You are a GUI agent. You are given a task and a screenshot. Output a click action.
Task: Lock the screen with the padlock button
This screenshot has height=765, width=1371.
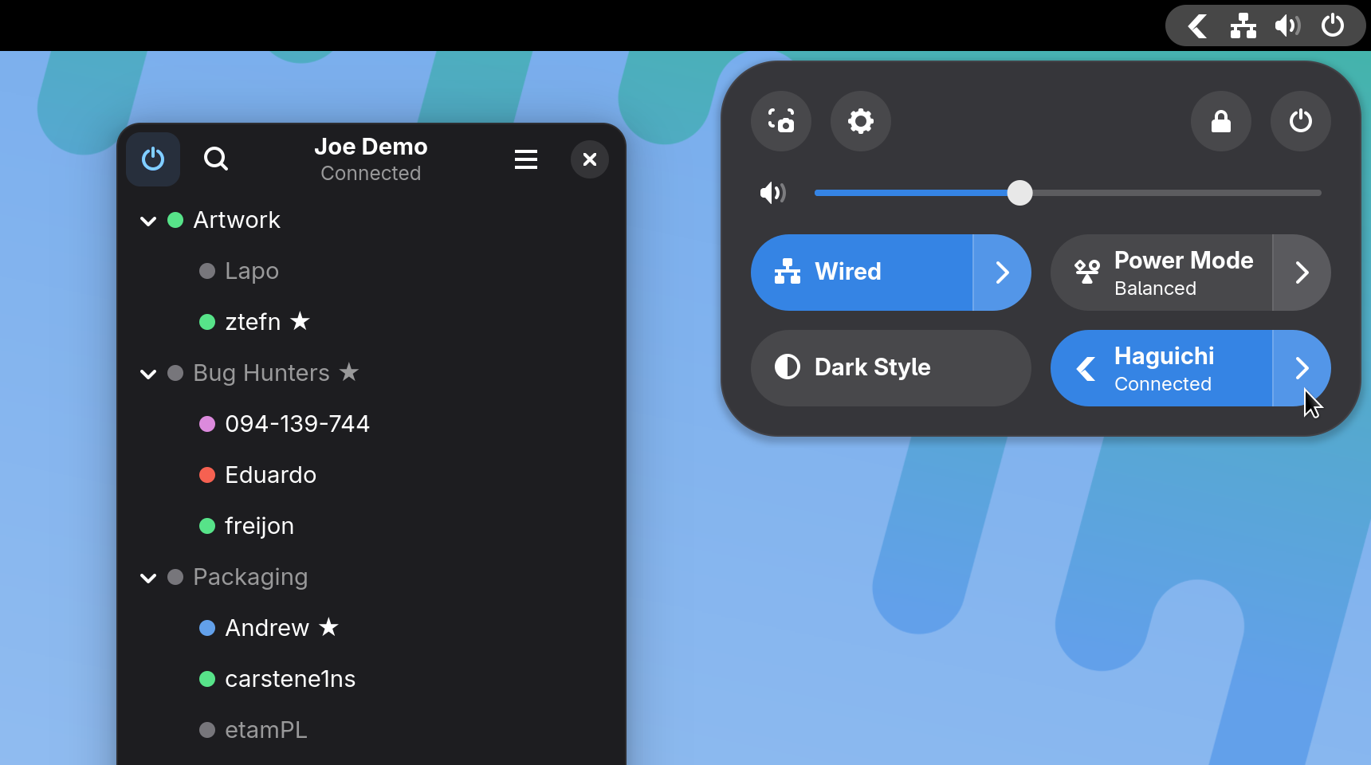(1221, 121)
